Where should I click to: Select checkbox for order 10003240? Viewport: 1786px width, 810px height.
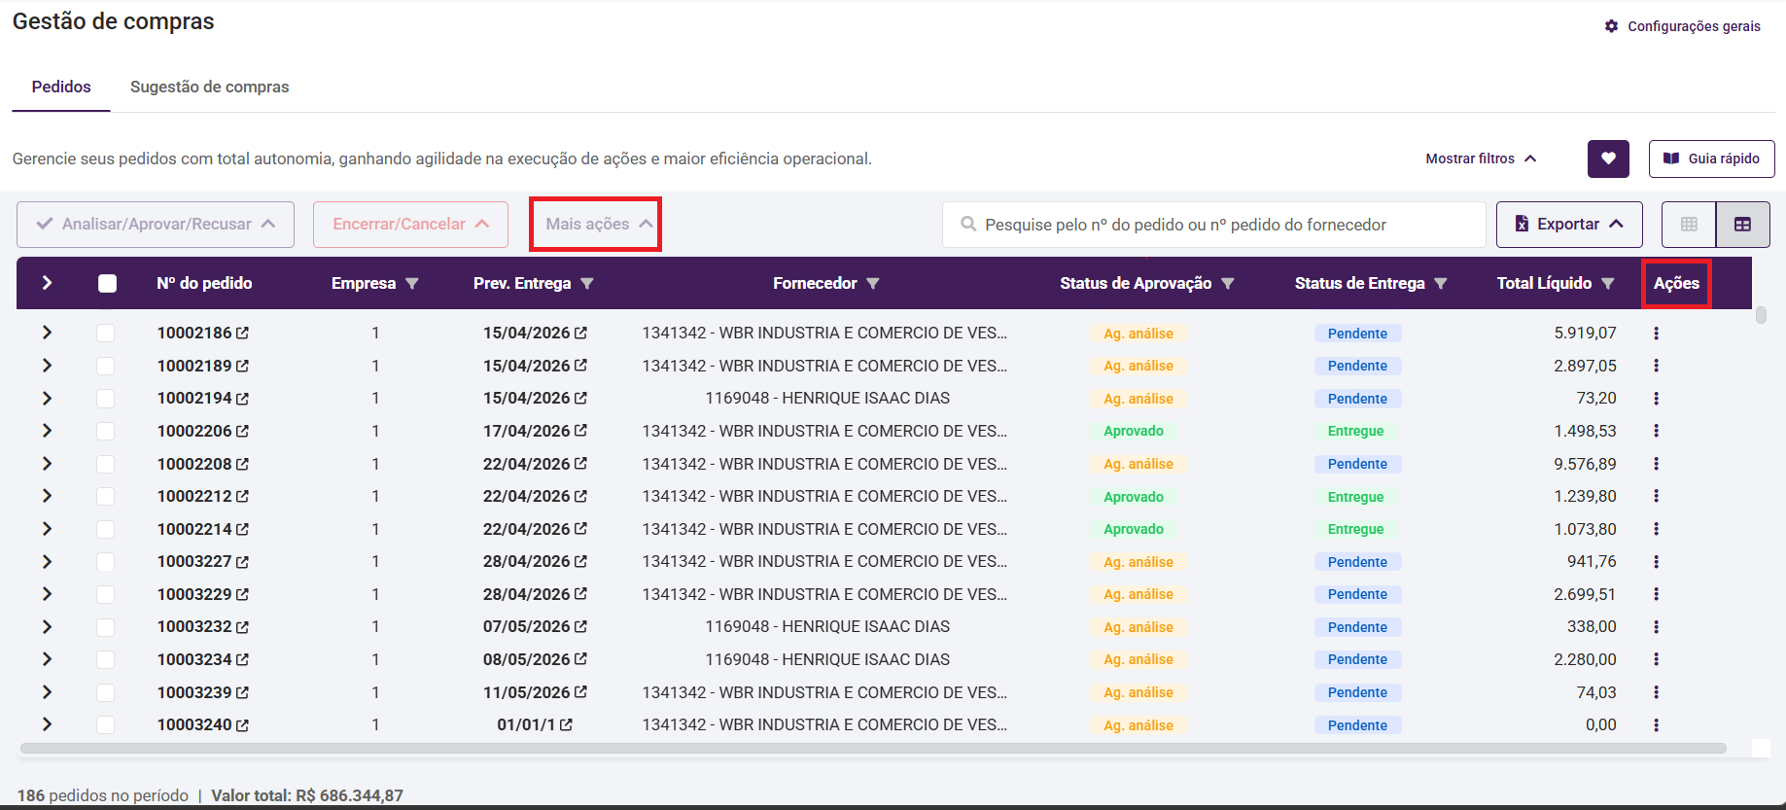coord(106,724)
